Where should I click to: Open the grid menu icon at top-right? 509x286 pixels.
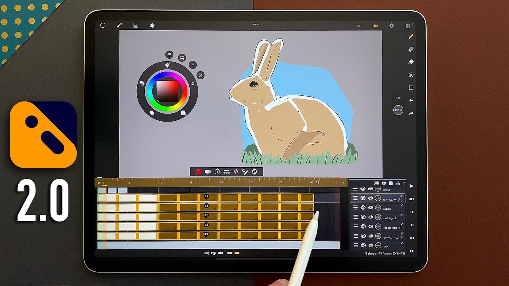click(408, 26)
